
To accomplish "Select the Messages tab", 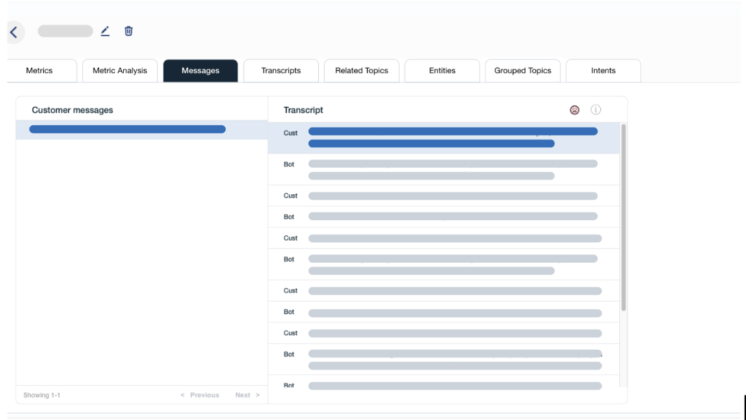I will [201, 70].
